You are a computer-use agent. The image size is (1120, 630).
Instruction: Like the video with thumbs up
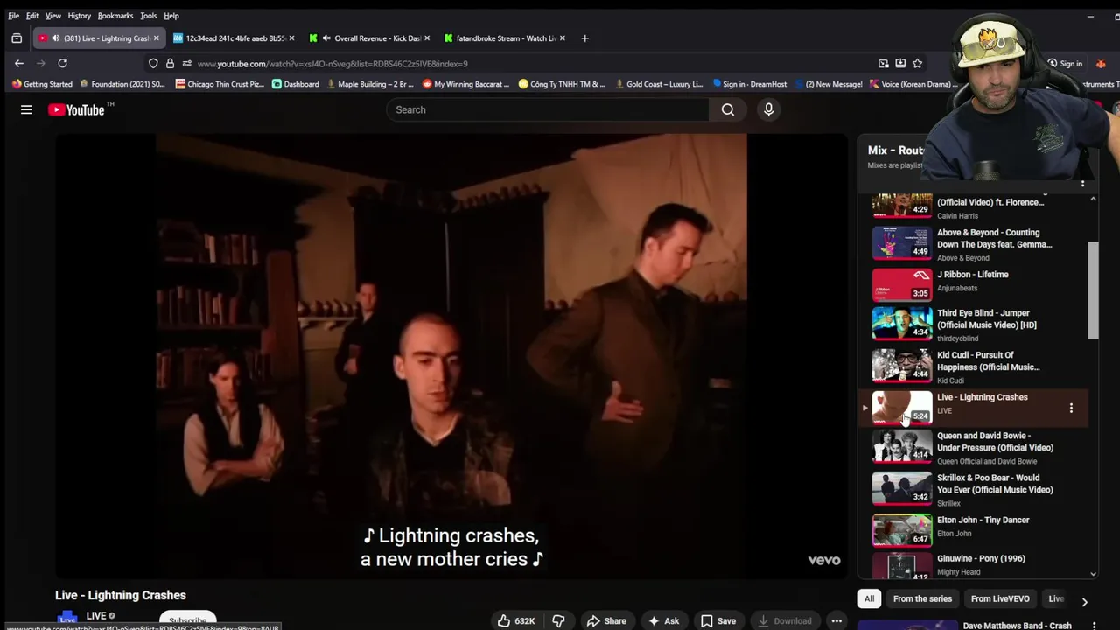516,620
